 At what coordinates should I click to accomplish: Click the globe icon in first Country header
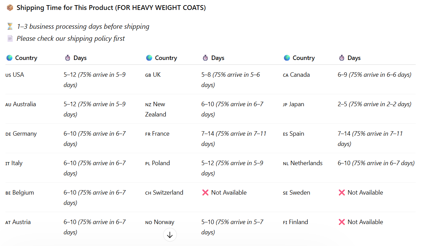coord(9,58)
